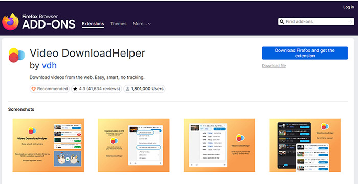
Task: Click the Download file link
Action: [274, 66]
